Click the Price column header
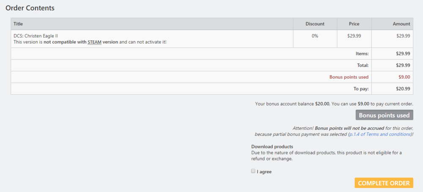This screenshot has width=423, height=192. point(354,24)
